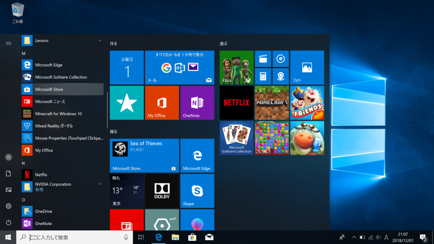The image size is (434, 244).
Task: Open the clock showing 21:07
Action: [x=403, y=237]
